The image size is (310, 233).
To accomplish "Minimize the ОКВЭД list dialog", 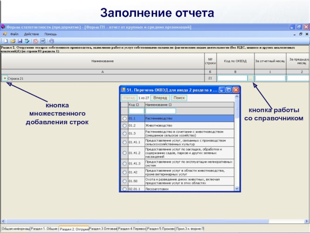I will [222, 90].
